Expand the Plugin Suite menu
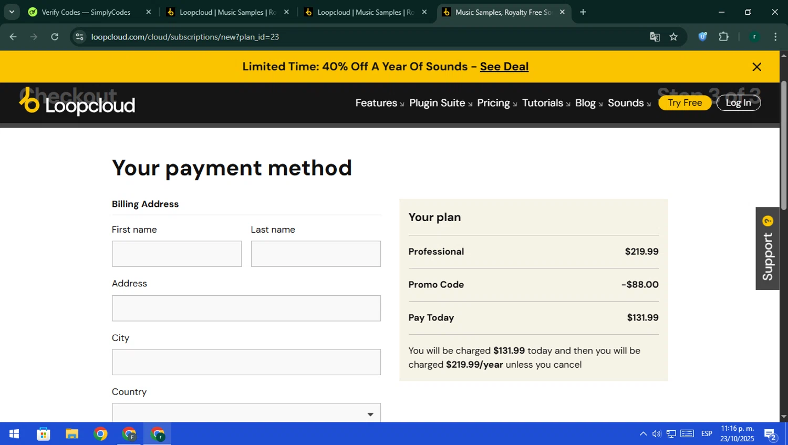Viewport: 788px width, 445px height. point(440,103)
